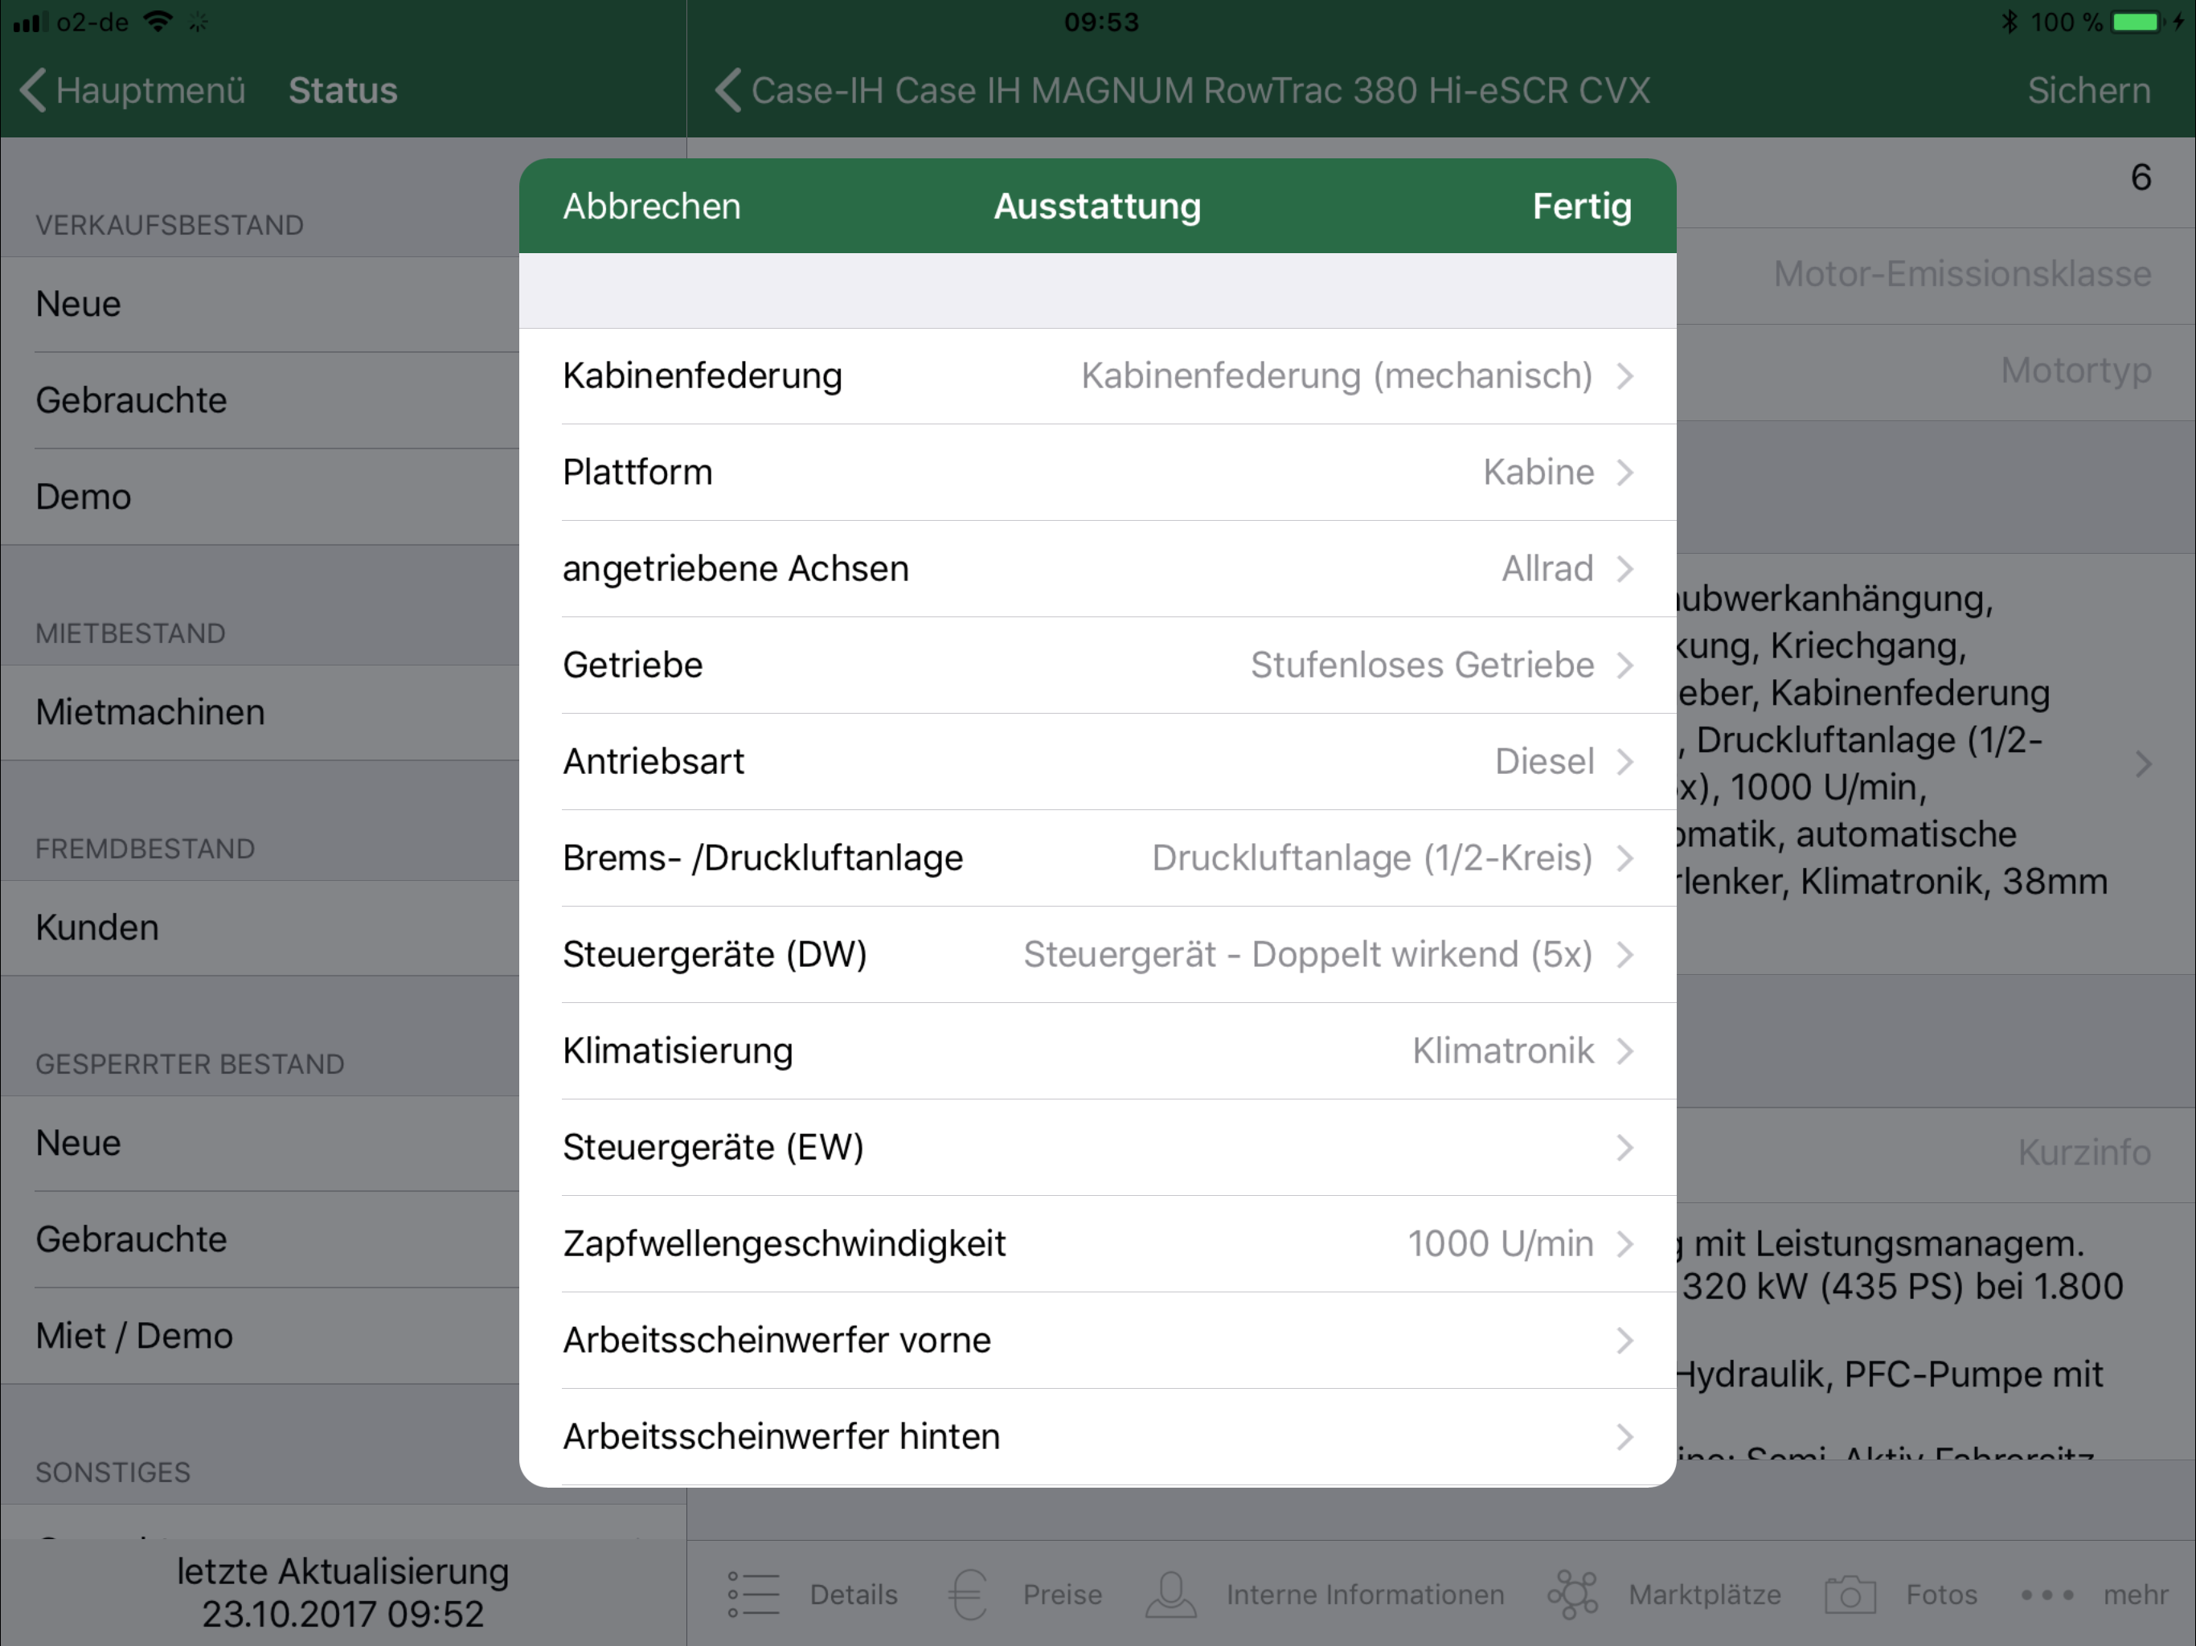Tap Kurzinfo field
Image resolution: width=2196 pixels, height=1646 pixels.
tap(2085, 1153)
